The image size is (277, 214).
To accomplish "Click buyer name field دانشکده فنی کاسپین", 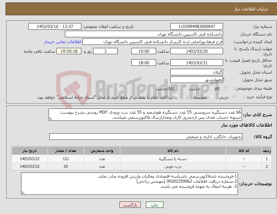I will [144, 34].
